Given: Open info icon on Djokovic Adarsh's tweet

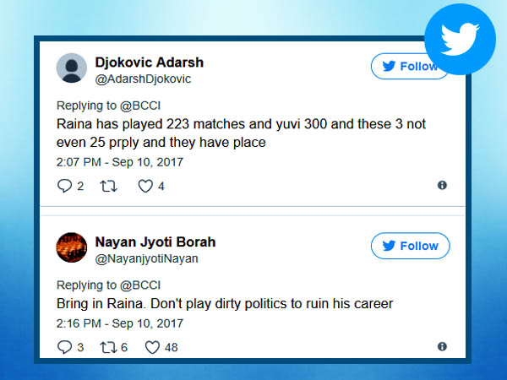Looking at the screenshot, I should coord(442,185).
